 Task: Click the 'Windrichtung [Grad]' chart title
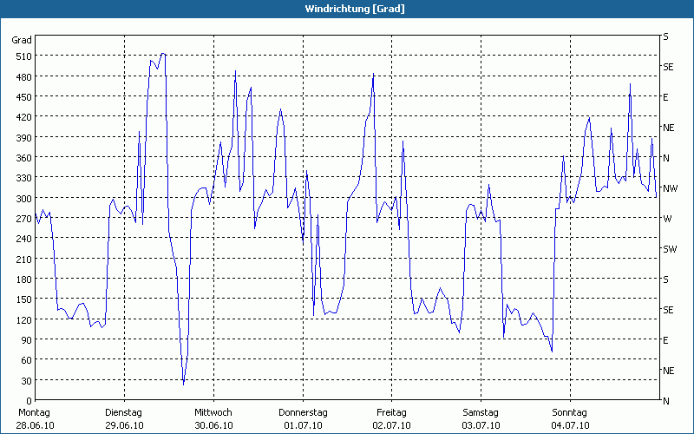355,9
